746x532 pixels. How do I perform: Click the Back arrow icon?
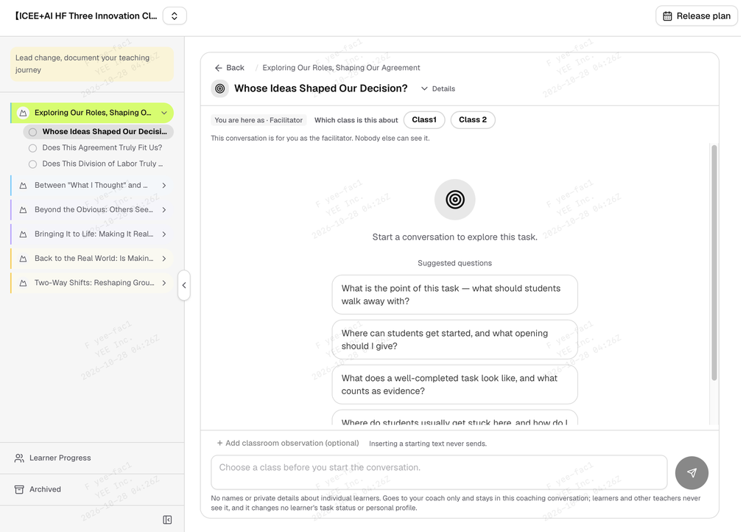[219, 68]
